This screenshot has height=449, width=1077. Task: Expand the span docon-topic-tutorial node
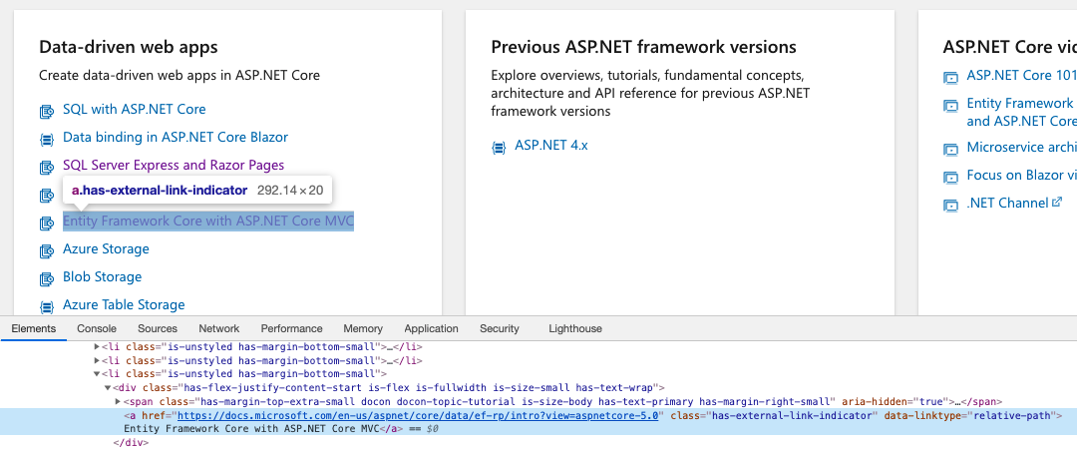pos(118,401)
